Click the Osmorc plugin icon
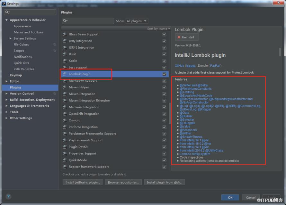 [x=65, y=120]
